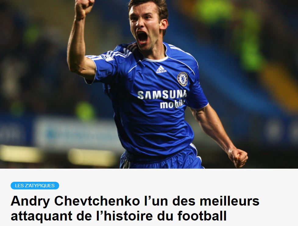Image resolution: width=298 pixels, height=226 pixels.
Task: Click the word meilleurs in the headline
Action: click(x=229, y=201)
